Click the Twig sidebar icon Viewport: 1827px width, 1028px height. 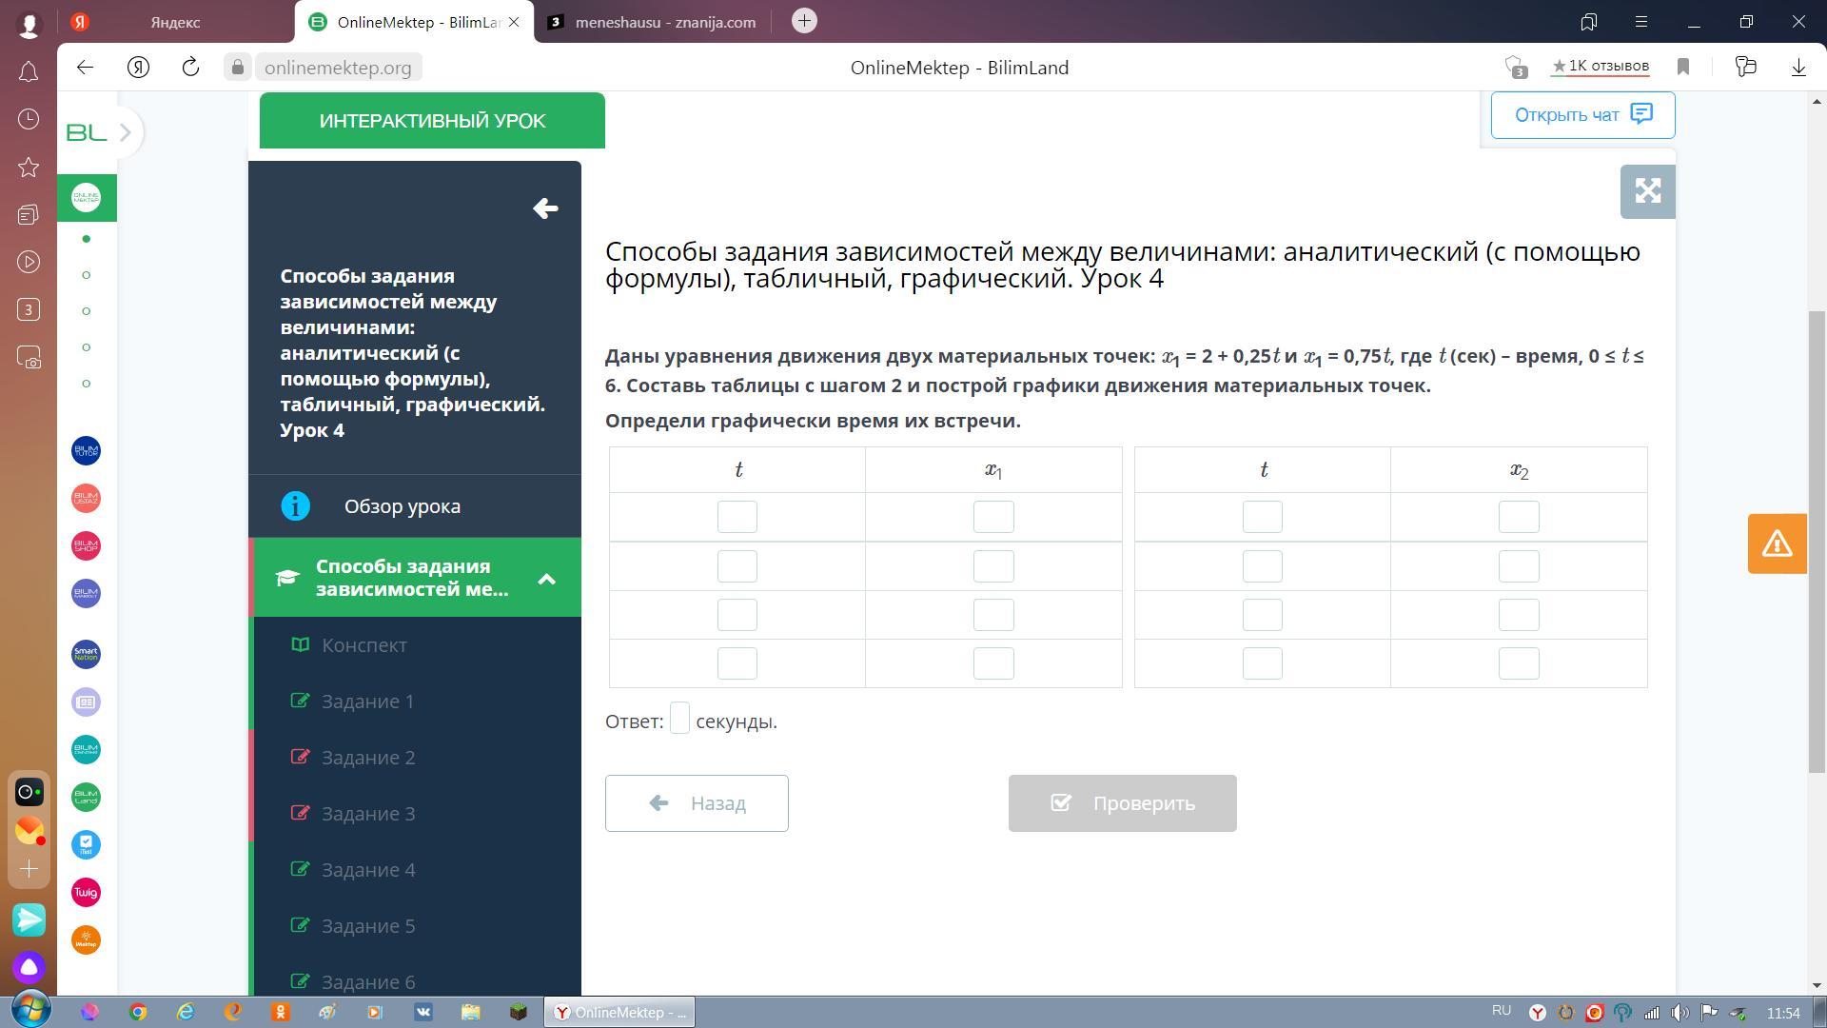pos(86,892)
